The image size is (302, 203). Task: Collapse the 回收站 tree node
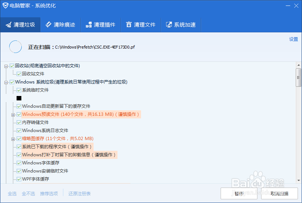pos(6,66)
